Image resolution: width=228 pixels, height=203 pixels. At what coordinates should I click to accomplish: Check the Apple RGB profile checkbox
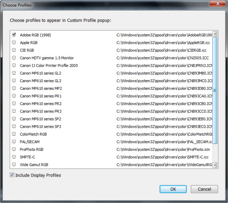click(x=14, y=42)
